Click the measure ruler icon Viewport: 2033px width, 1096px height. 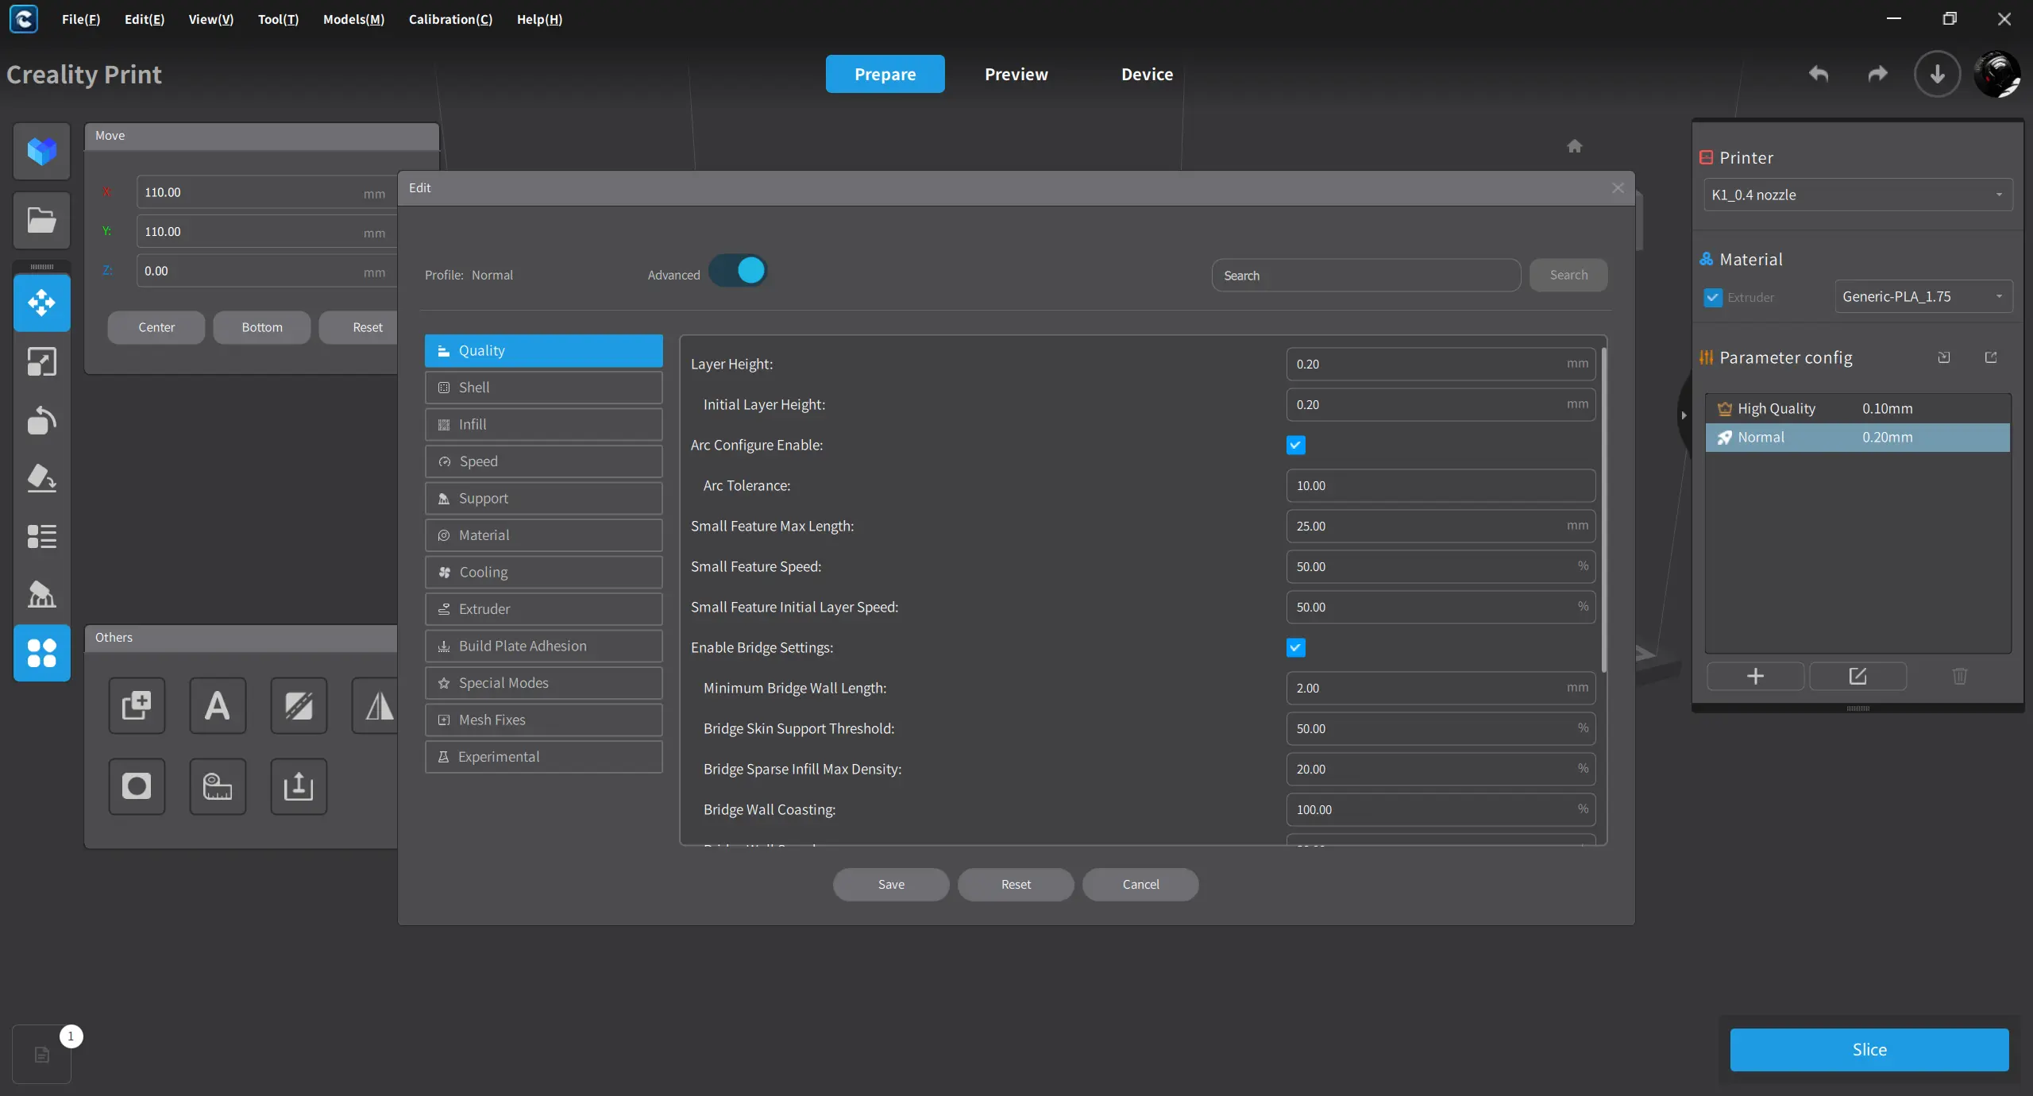click(218, 786)
